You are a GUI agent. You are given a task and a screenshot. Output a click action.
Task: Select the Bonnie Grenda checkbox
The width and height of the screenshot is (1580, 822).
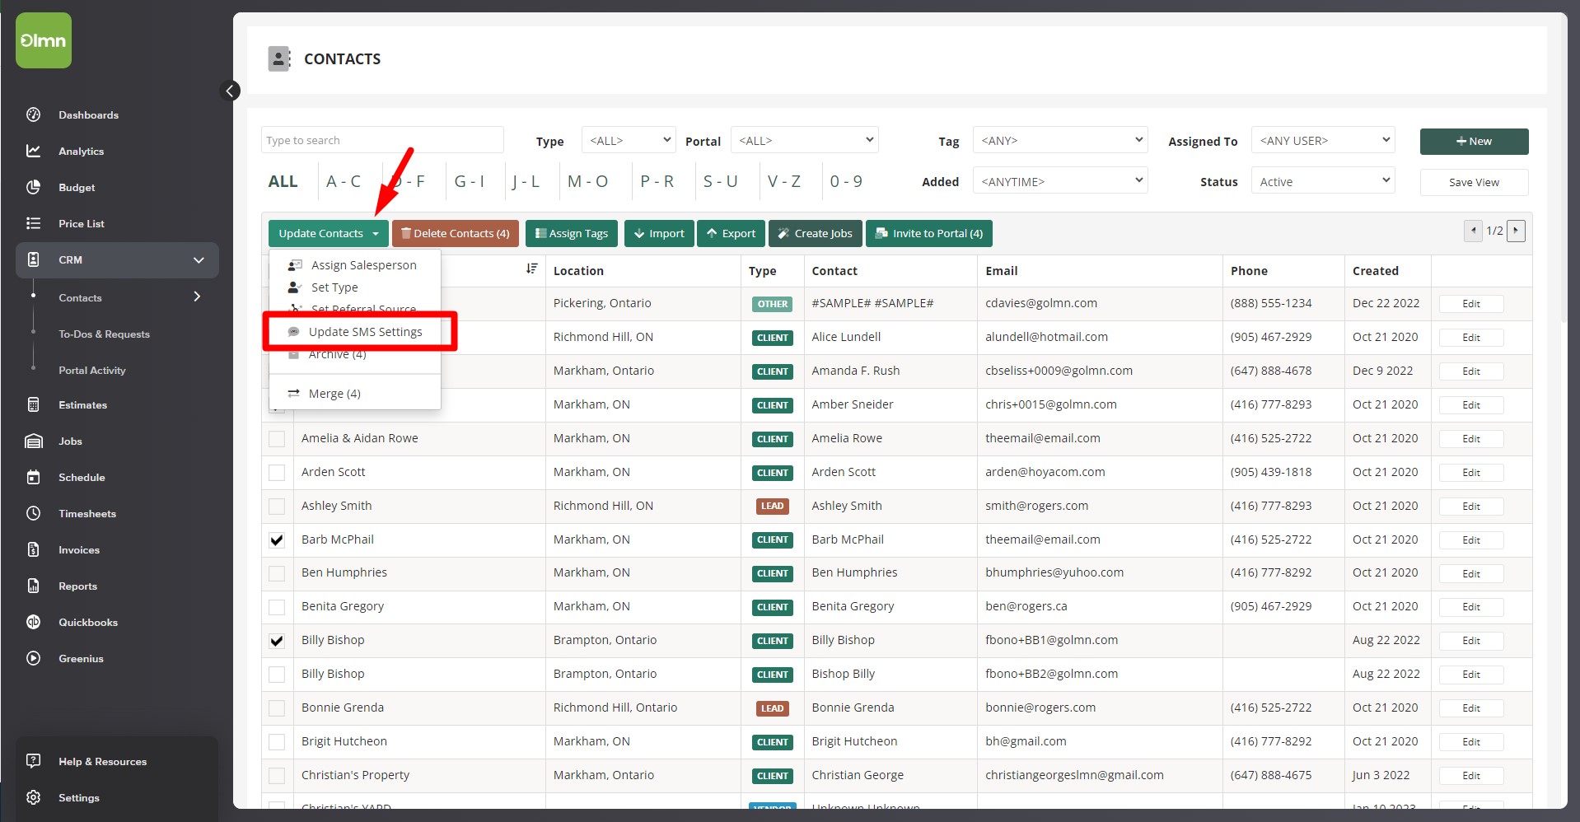coord(277,708)
